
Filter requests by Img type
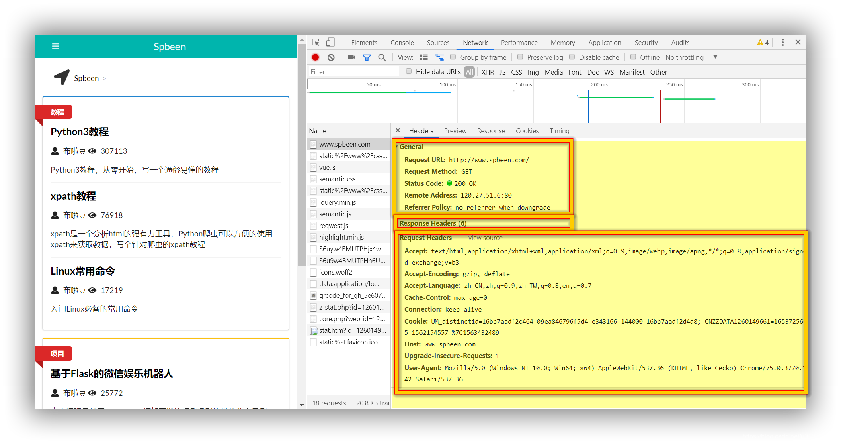point(533,72)
